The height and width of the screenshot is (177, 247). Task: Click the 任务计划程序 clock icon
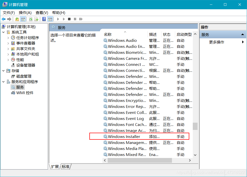13,38
